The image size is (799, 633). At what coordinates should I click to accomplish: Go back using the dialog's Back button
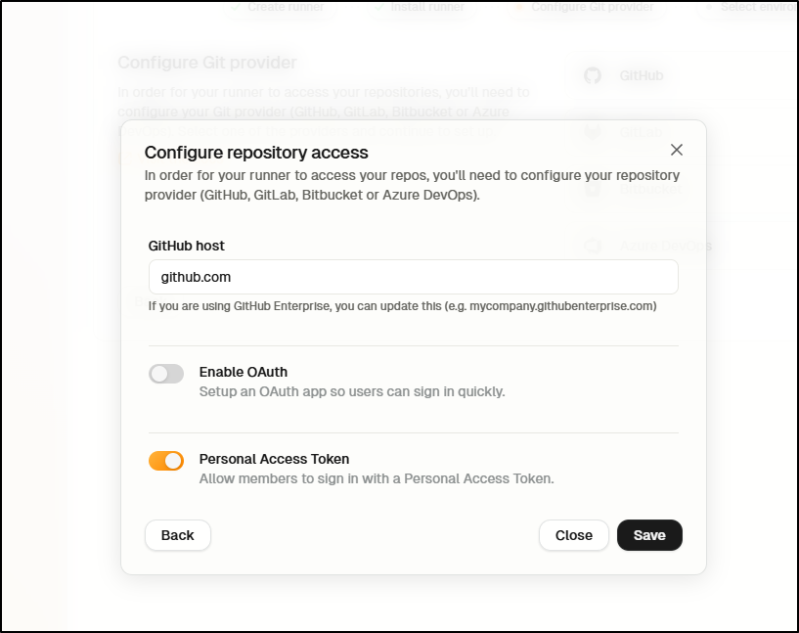[x=178, y=535]
